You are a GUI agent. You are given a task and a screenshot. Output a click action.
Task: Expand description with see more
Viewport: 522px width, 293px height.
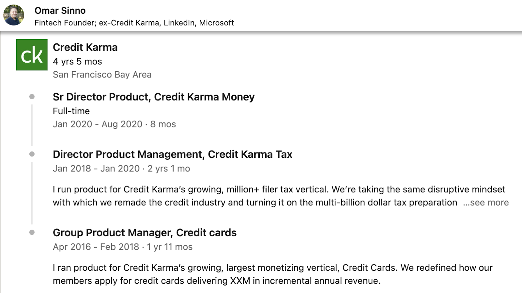click(486, 203)
